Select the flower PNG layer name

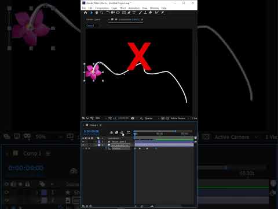(x=120, y=145)
